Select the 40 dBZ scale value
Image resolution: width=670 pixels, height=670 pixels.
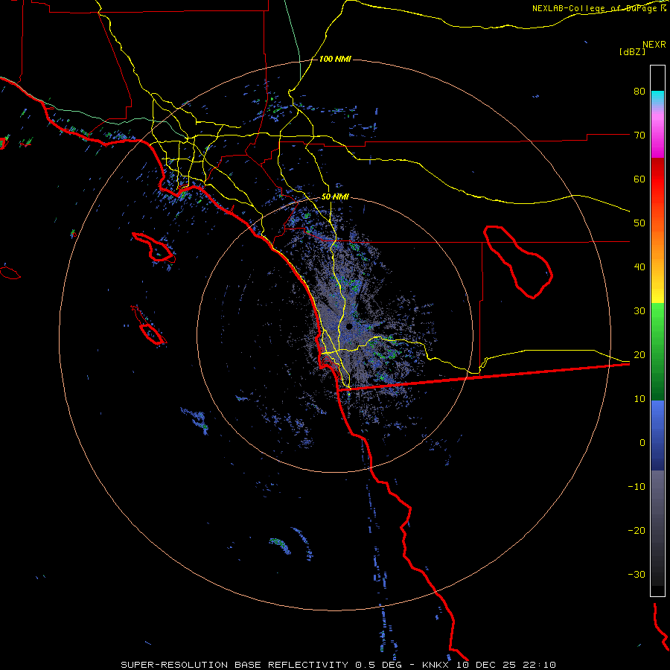pyautogui.click(x=639, y=267)
